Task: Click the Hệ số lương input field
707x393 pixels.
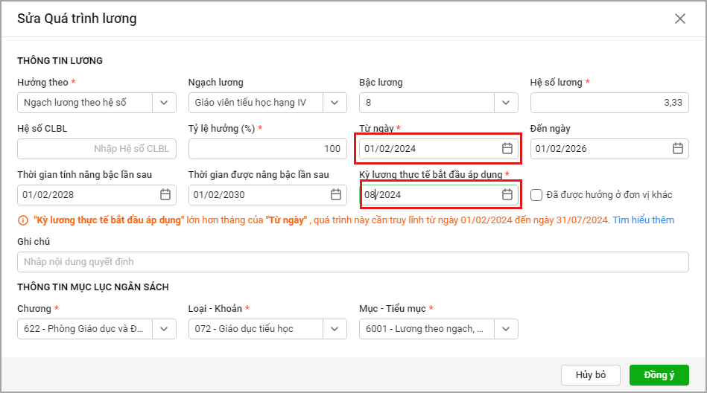Action: tap(609, 103)
